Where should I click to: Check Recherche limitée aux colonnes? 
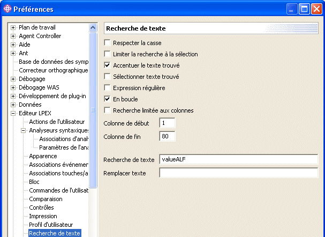click(x=107, y=110)
